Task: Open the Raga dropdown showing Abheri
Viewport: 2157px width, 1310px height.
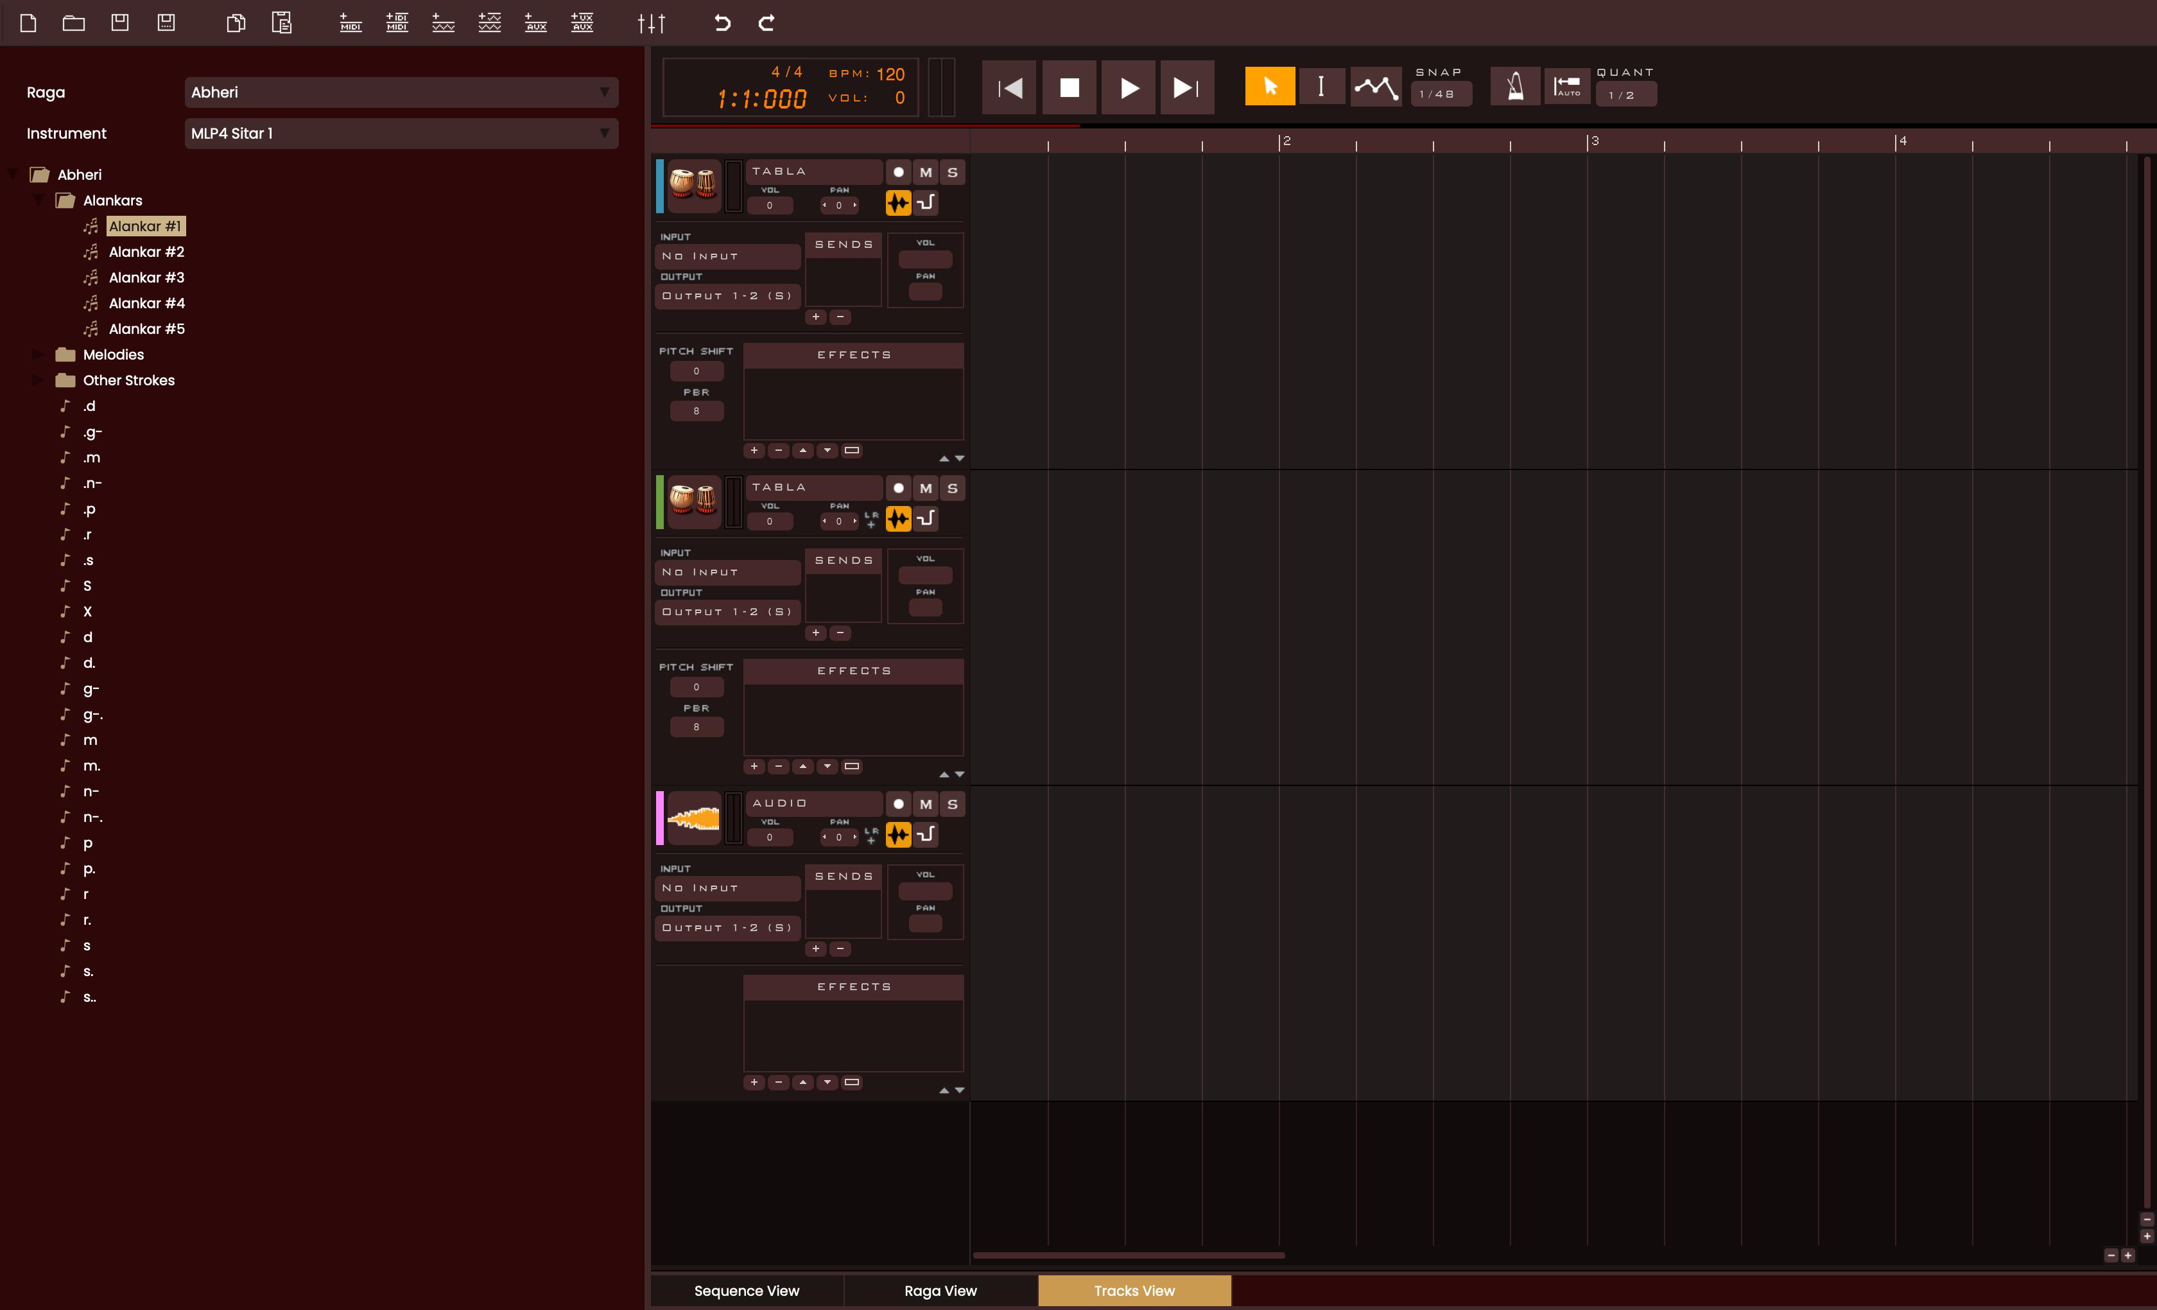Action: [401, 92]
